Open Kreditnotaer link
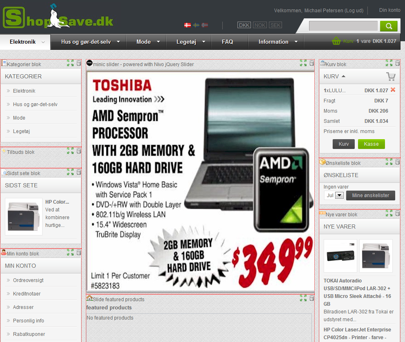 coord(27,293)
